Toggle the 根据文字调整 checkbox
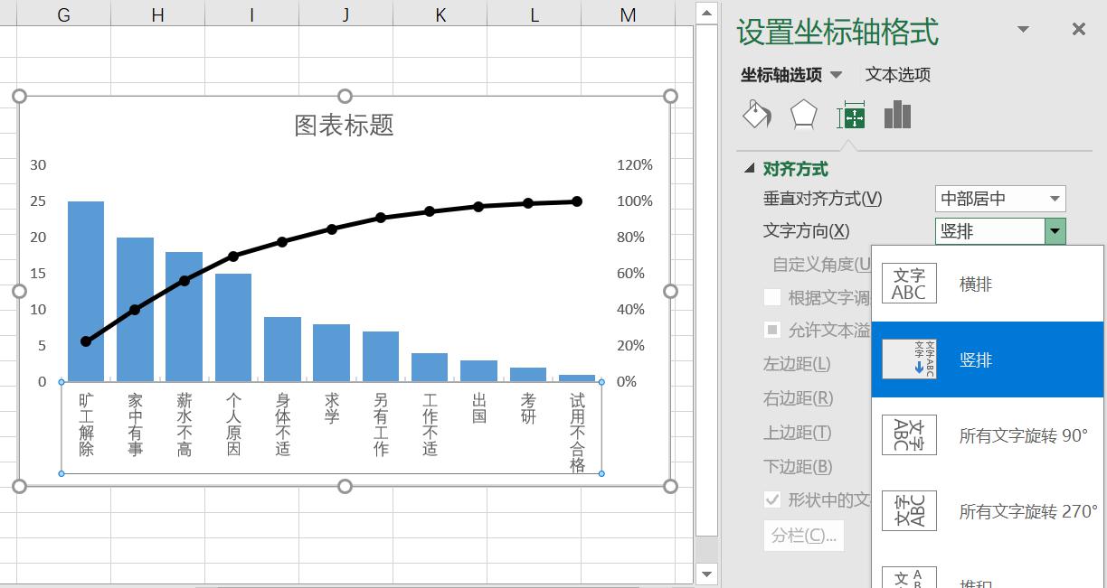This screenshot has width=1107, height=588. tap(772, 297)
